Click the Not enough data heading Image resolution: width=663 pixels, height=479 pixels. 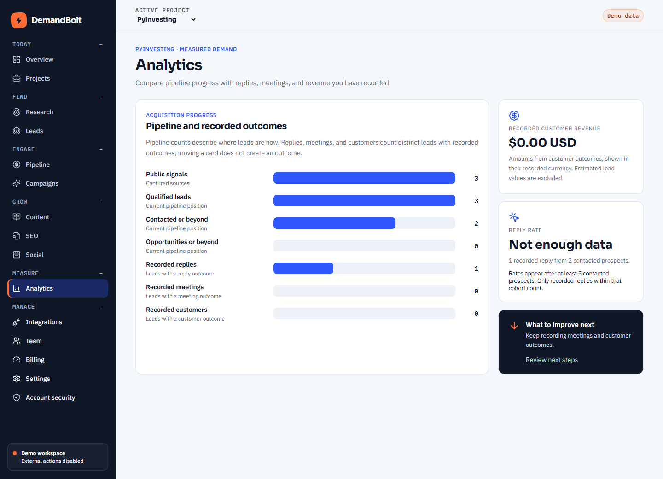coord(560,245)
